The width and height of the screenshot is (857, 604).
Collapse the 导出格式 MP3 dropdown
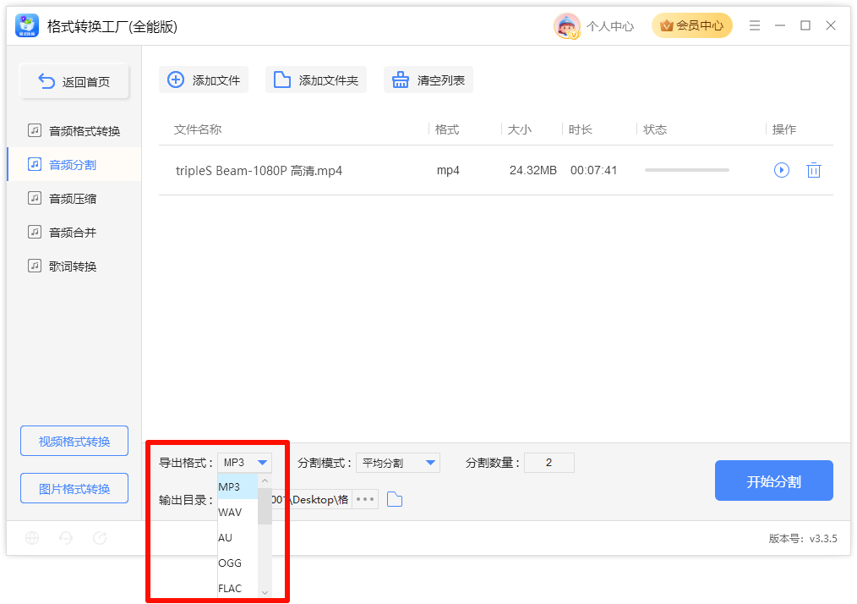244,463
